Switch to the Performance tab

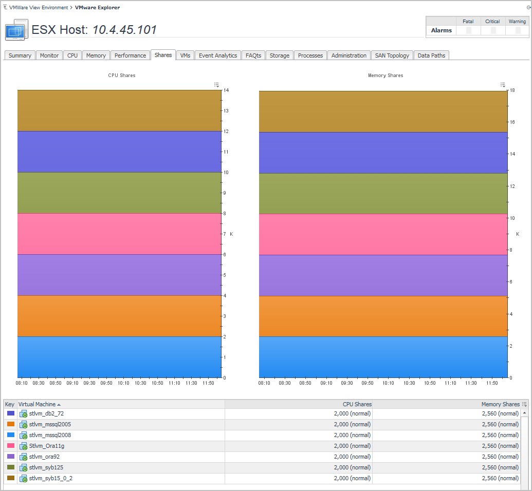(130, 55)
